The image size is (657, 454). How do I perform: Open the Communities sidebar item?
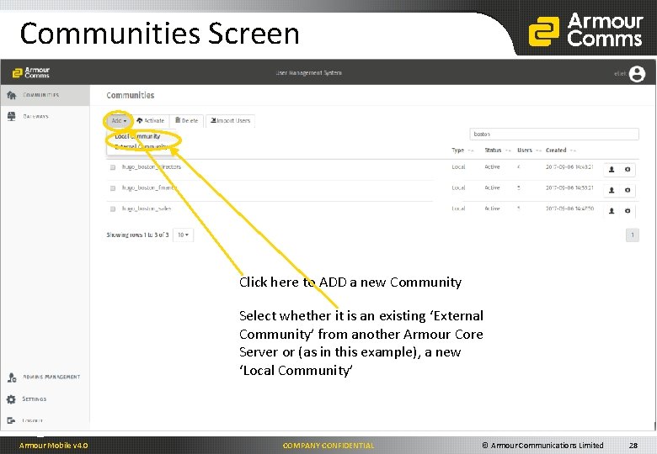(45, 95)
